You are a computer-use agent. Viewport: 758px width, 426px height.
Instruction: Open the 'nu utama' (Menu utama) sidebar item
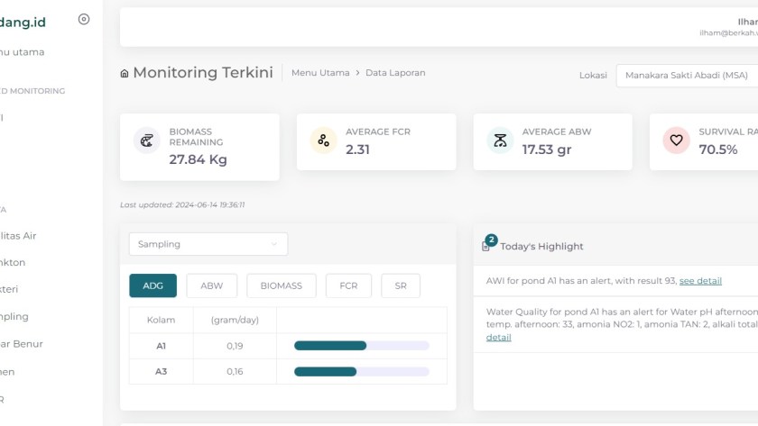click(x=23, y=52)
